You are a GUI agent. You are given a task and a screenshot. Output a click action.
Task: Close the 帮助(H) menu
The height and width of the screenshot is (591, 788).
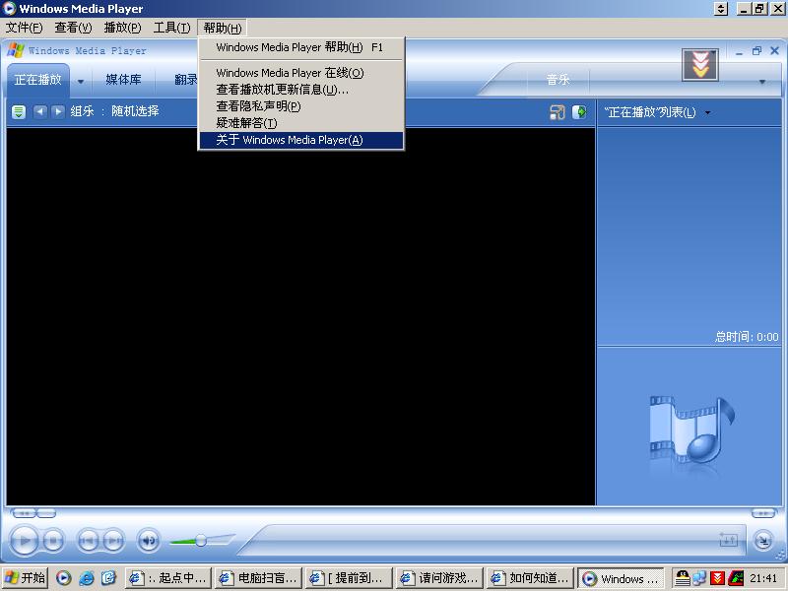coord(223,28)
